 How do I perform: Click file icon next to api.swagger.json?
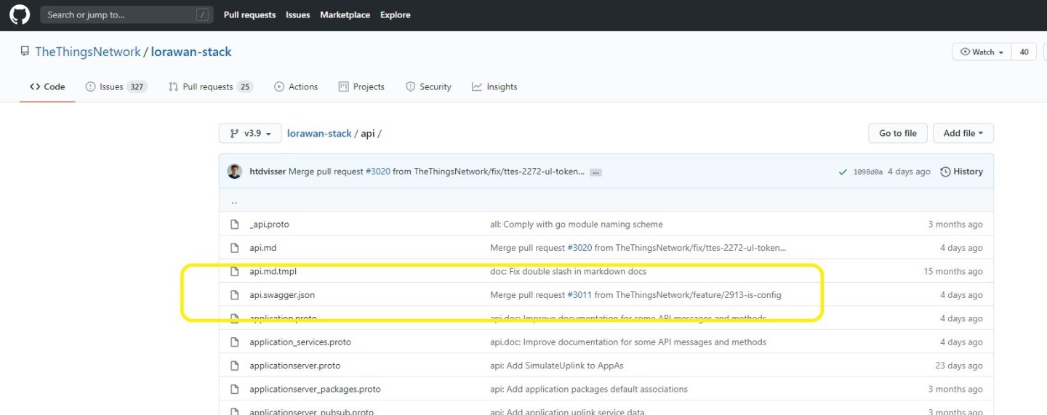point(235,295)
